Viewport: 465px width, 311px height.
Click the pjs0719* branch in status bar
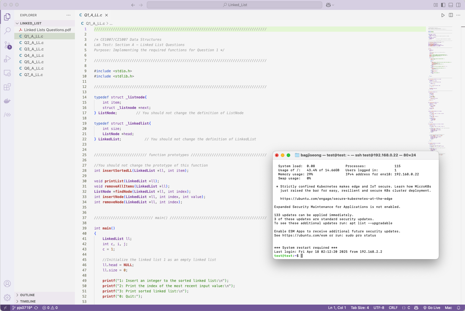pyautogui.click(x=22, y=308)
